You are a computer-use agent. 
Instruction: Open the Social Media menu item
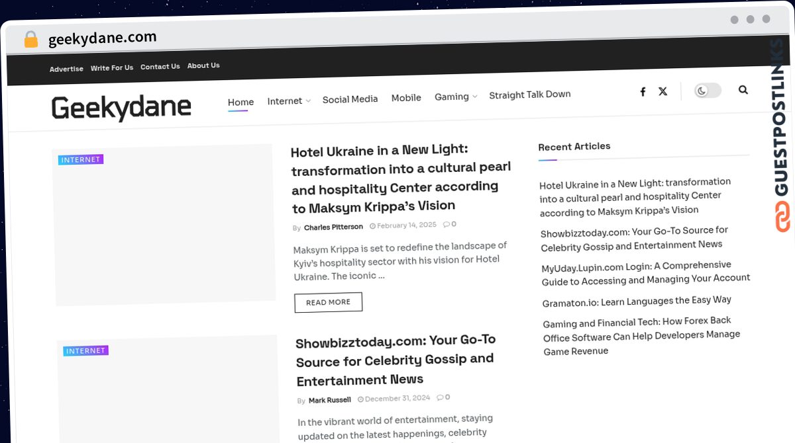coord(350,99)
